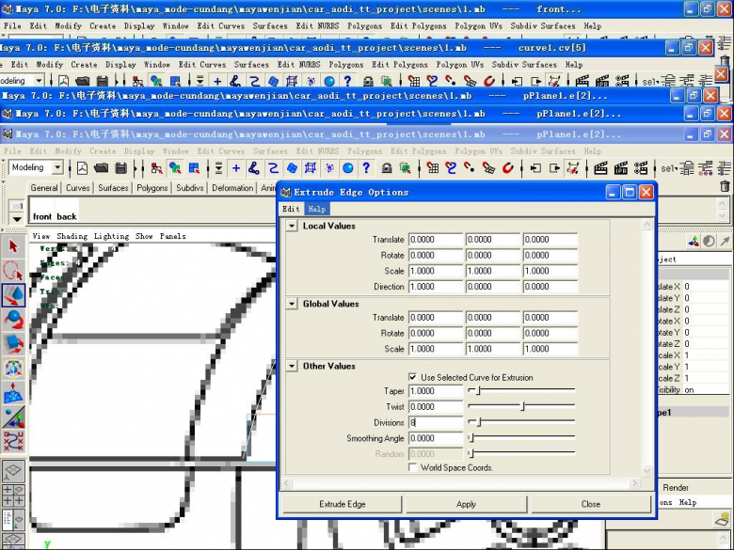Viewport: 734px width, 550px height.
Task: Toggle highlight selection mode icon
Action: coord(405,168)
